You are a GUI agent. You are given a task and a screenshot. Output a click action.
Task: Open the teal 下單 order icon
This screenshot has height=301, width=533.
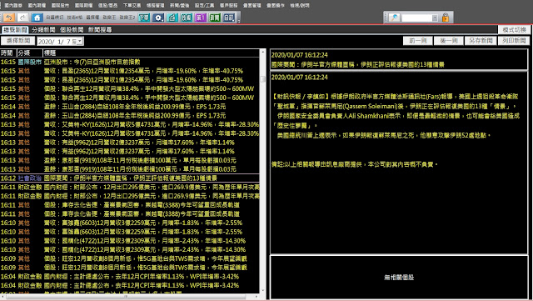pyautogui.click(x=144, y=18)
